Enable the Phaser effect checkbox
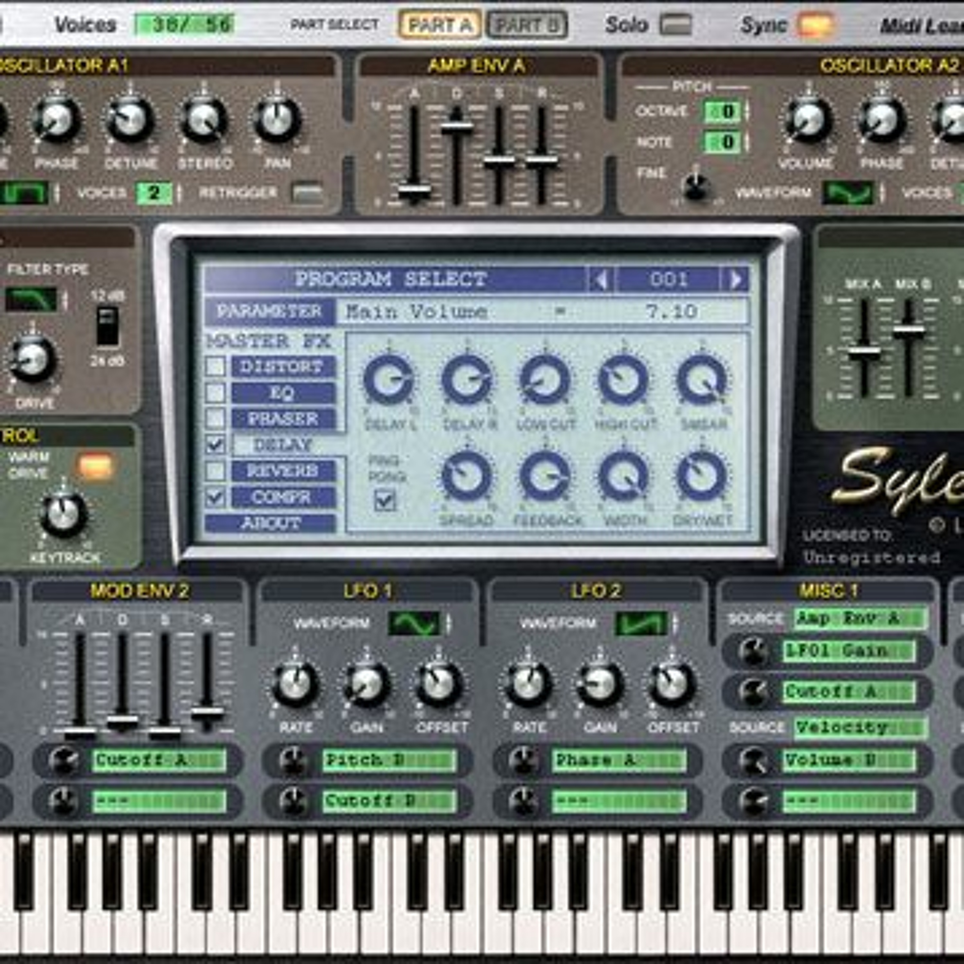The height and width of the screenshot is (964, 964). pos(216,419)
